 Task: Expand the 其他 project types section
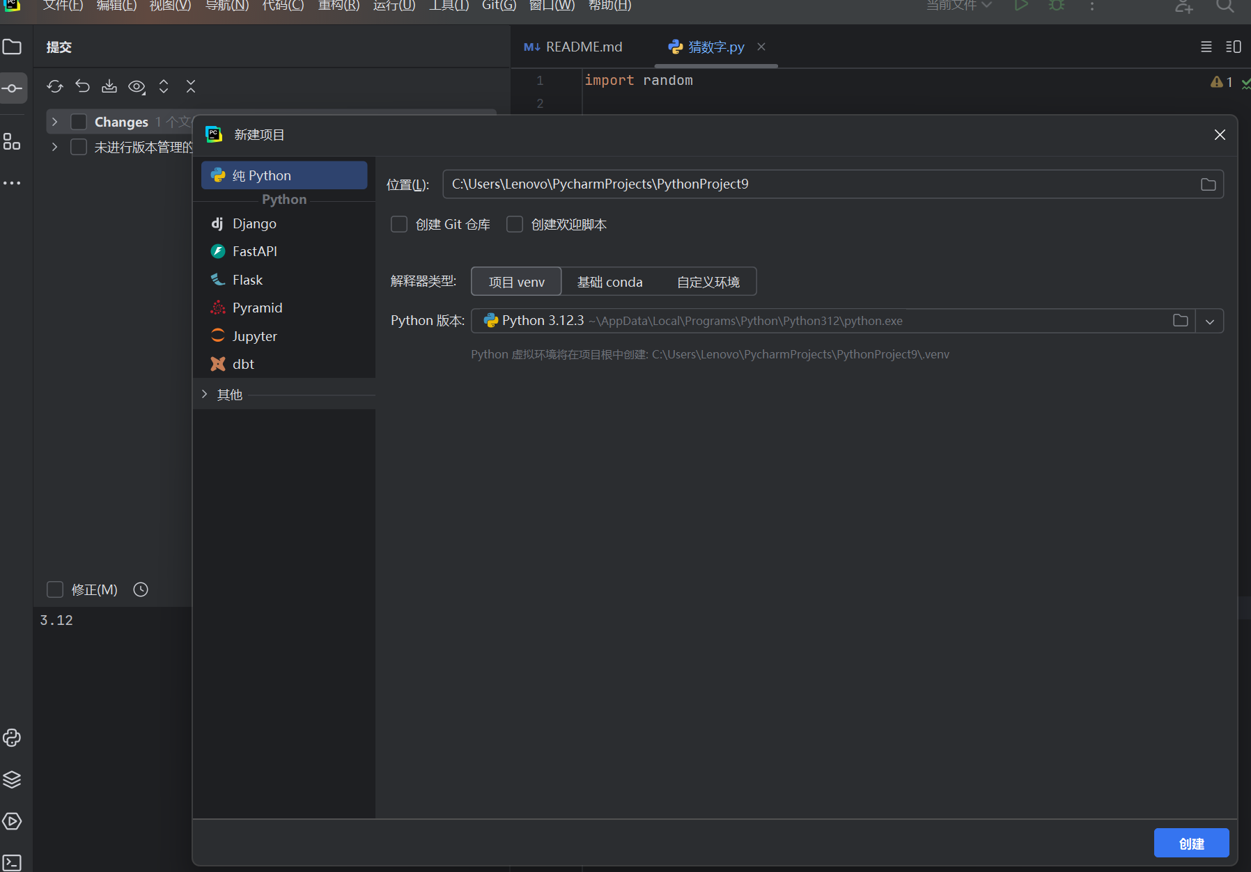click(204, 394)
